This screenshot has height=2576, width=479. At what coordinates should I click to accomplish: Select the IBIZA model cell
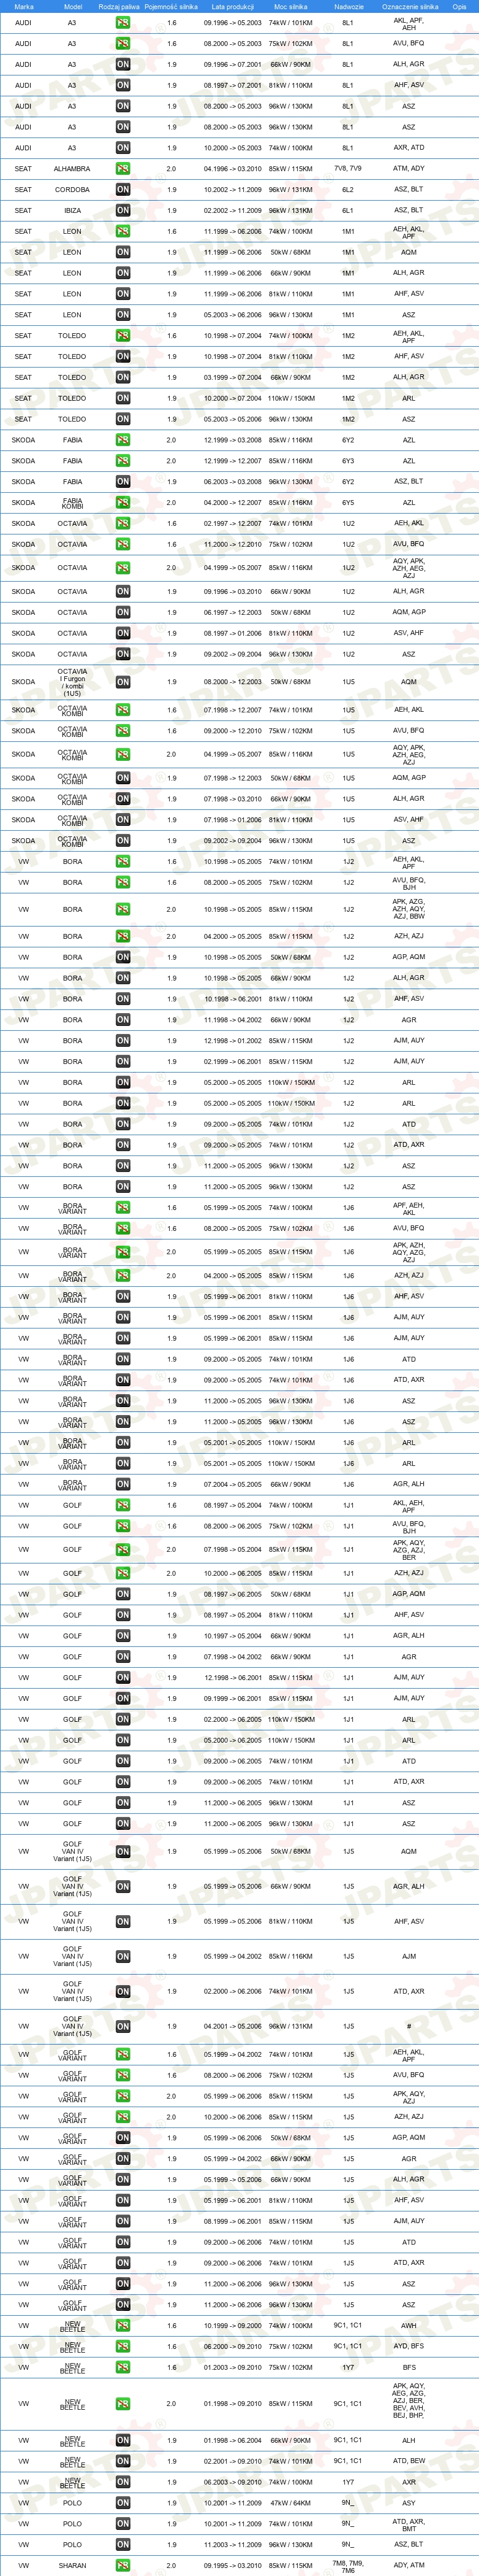(x=72, y=210)
